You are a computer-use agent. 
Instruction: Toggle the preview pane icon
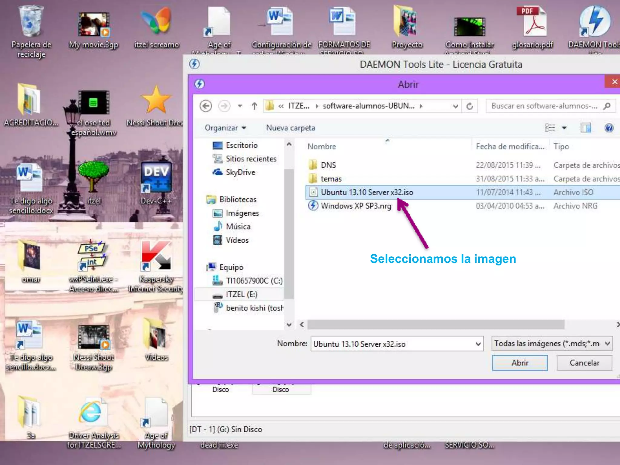pyautogui.click(x=586, y=128)
